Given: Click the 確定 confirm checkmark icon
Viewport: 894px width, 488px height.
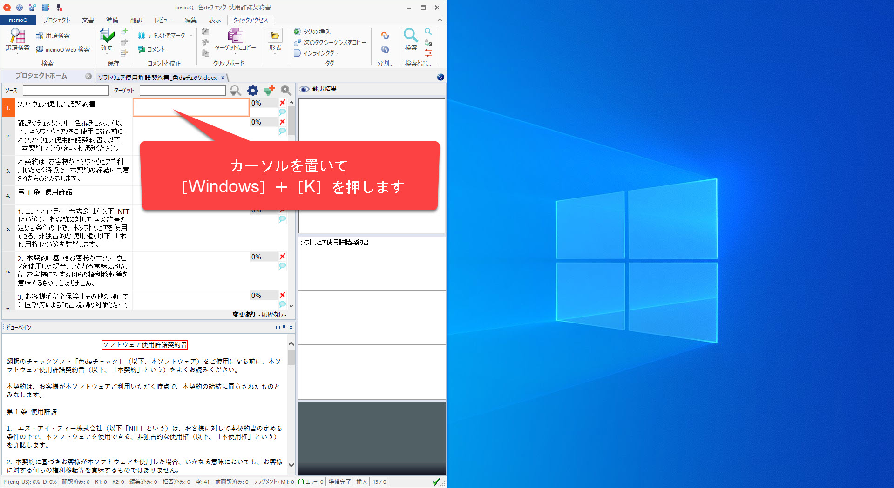Looking at the screenshot, I should 107,36.
